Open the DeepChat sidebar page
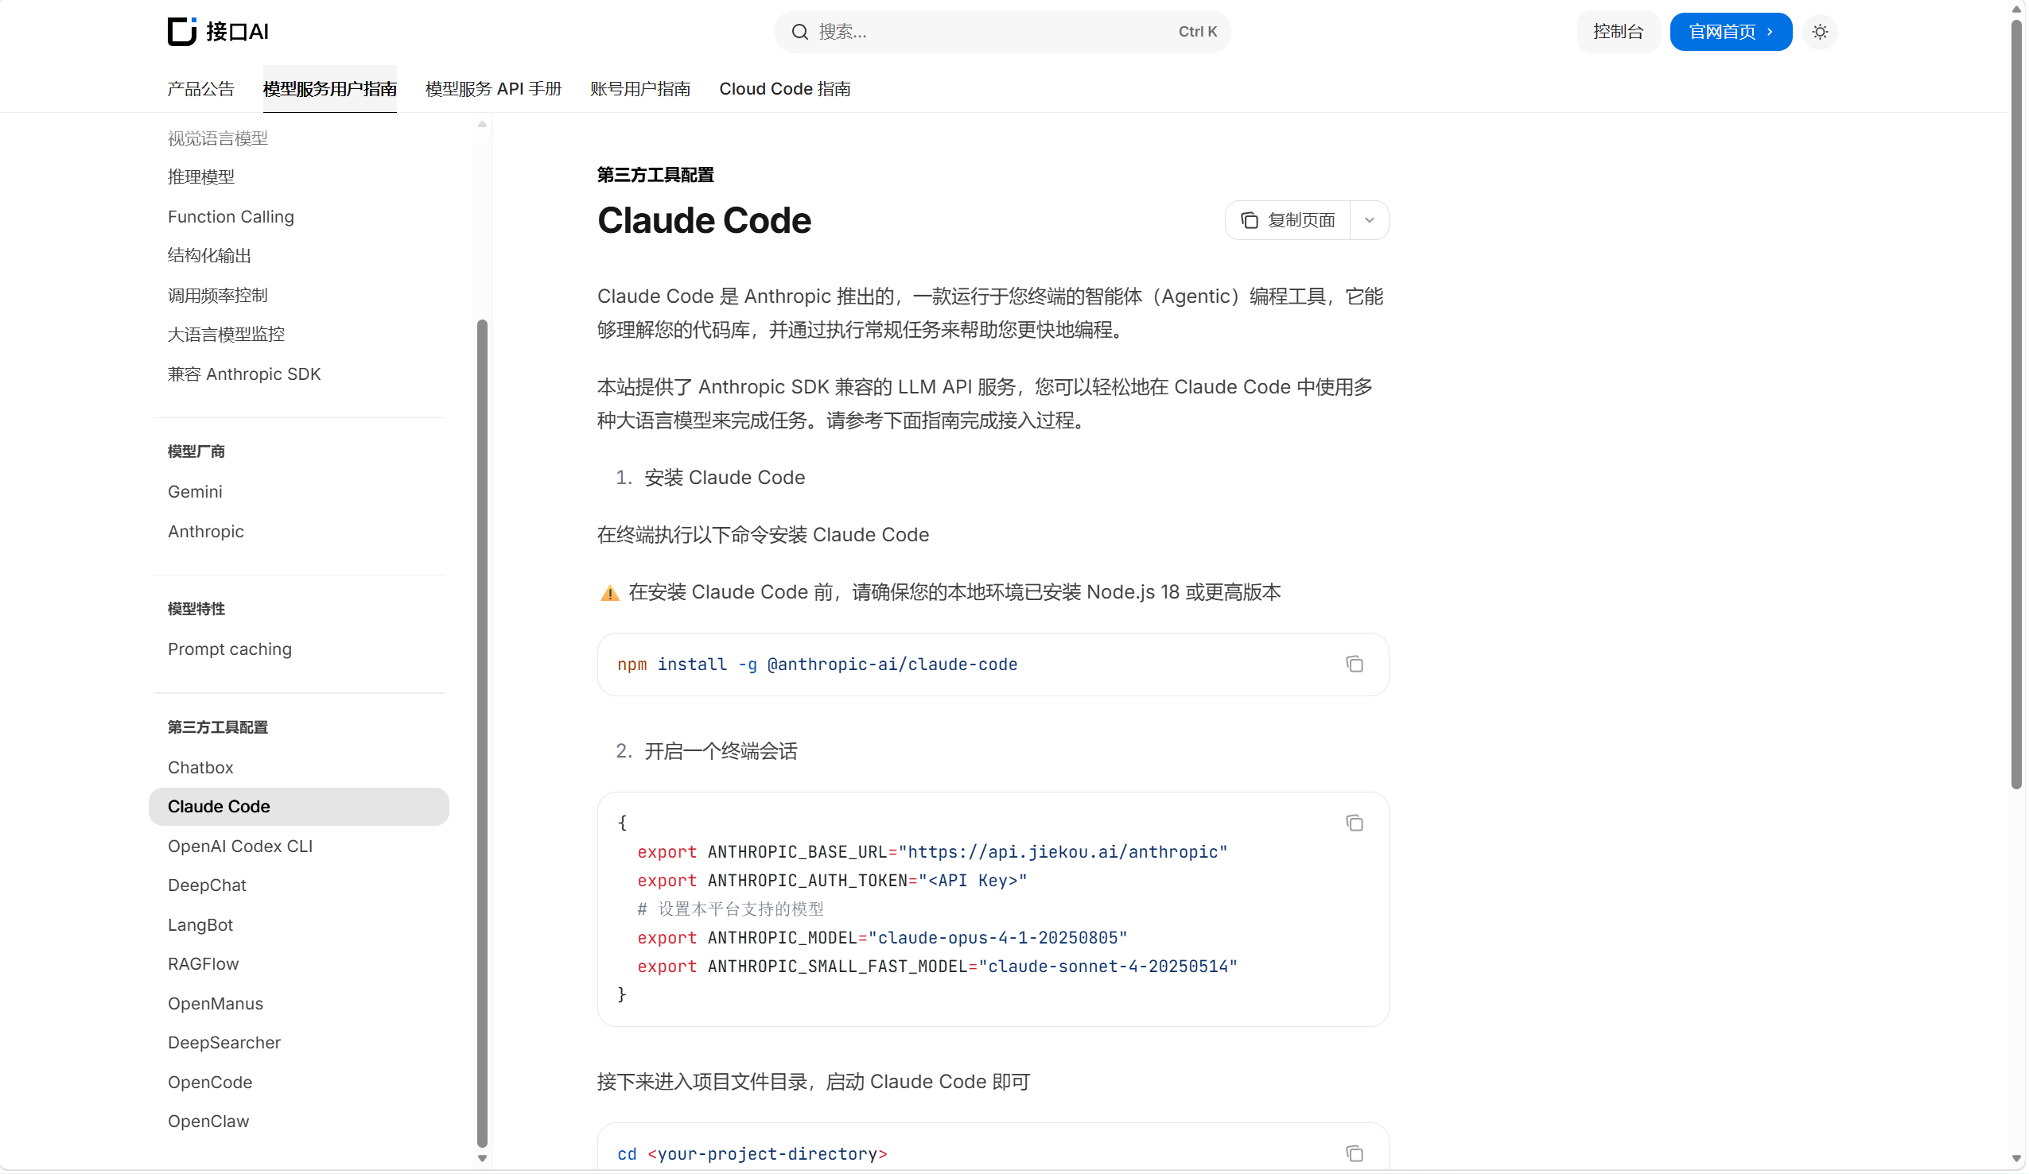 207,886
